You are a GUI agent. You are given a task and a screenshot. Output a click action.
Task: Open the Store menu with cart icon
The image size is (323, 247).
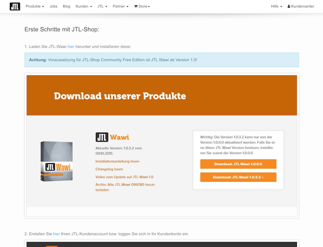pyautogui.click(x=142, y=6)
